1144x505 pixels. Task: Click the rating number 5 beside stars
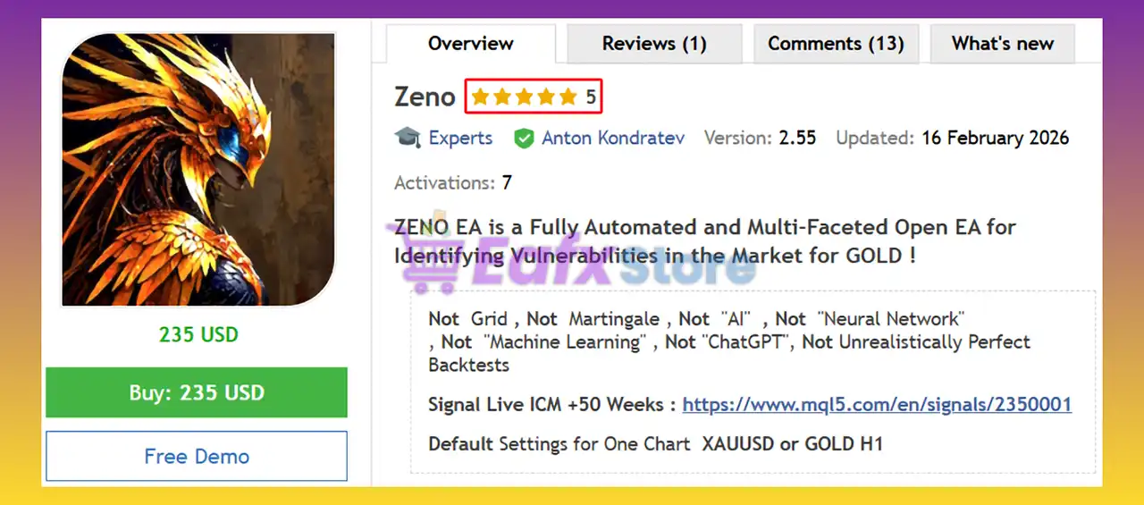point(591,97)
